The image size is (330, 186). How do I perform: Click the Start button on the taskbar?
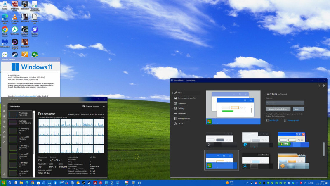coord(3,183)
